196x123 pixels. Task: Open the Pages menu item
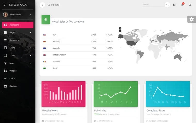click(x=18, y=33)
